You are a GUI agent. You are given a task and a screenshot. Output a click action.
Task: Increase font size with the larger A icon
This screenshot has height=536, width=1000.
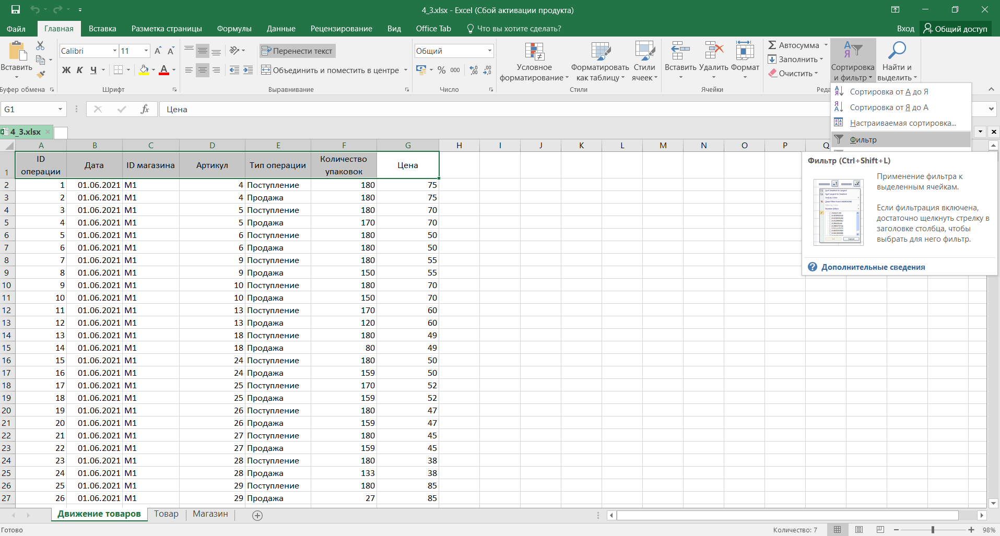158,51
